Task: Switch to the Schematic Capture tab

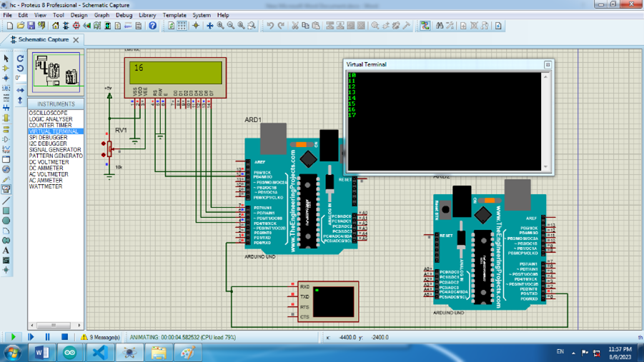Action: pos(43,40)
